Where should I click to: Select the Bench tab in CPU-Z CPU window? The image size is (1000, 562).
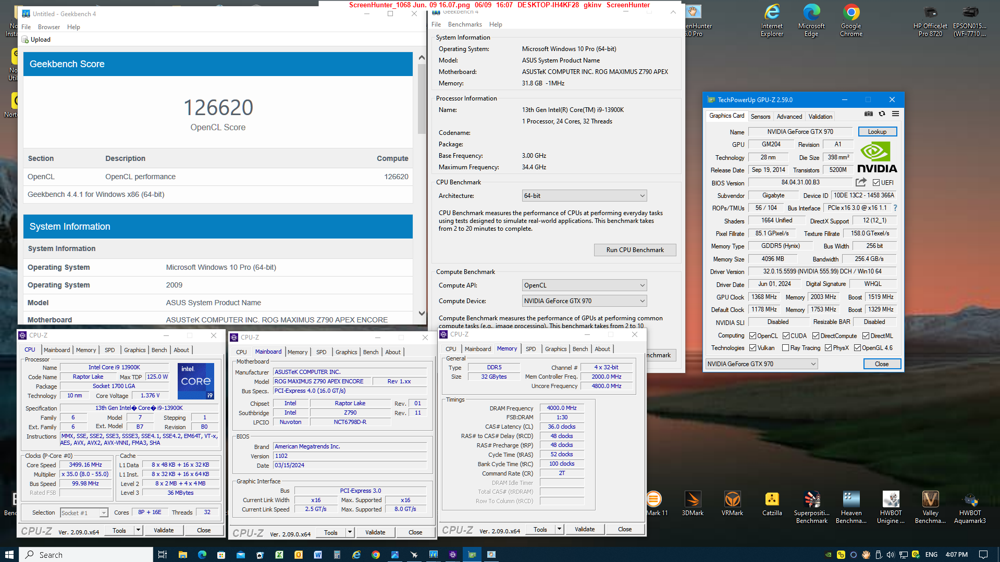coord(159,350)
